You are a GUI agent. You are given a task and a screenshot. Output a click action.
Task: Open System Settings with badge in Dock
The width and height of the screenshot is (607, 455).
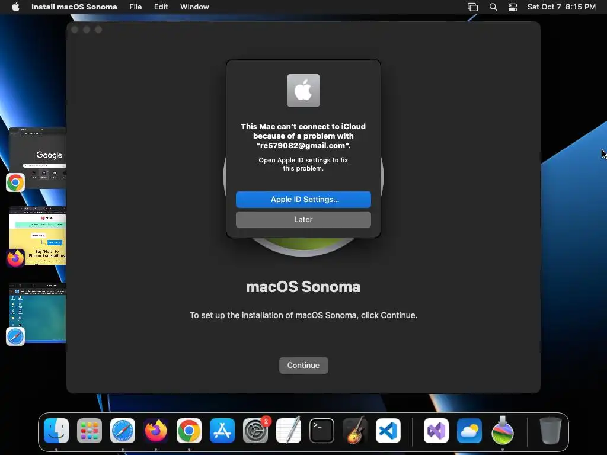(255, 431)
